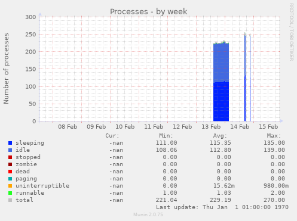Select the 'runnable' legend label
This screenshot has width=297, height=221.
[x=30, y=193]
